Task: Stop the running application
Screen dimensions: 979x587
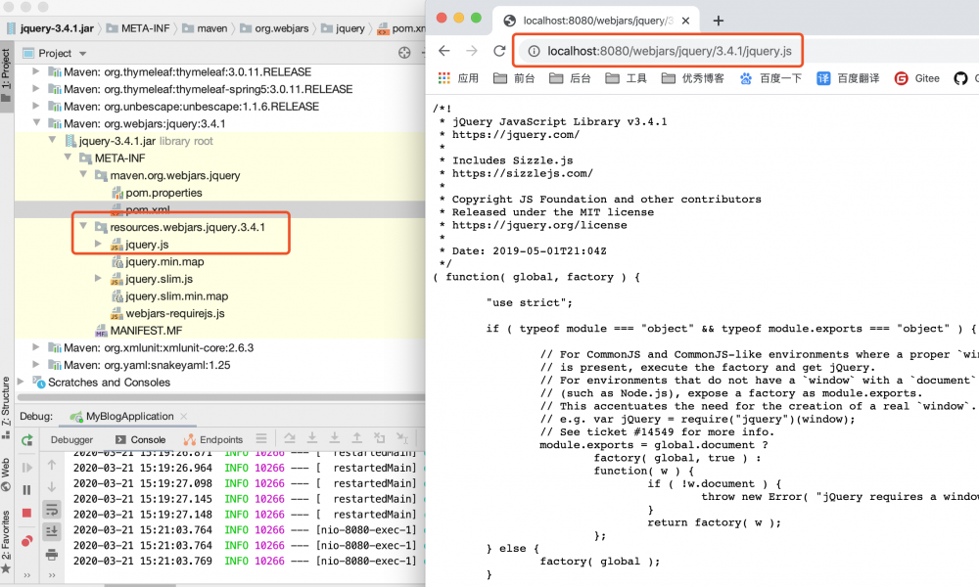Action: point(26,511)
